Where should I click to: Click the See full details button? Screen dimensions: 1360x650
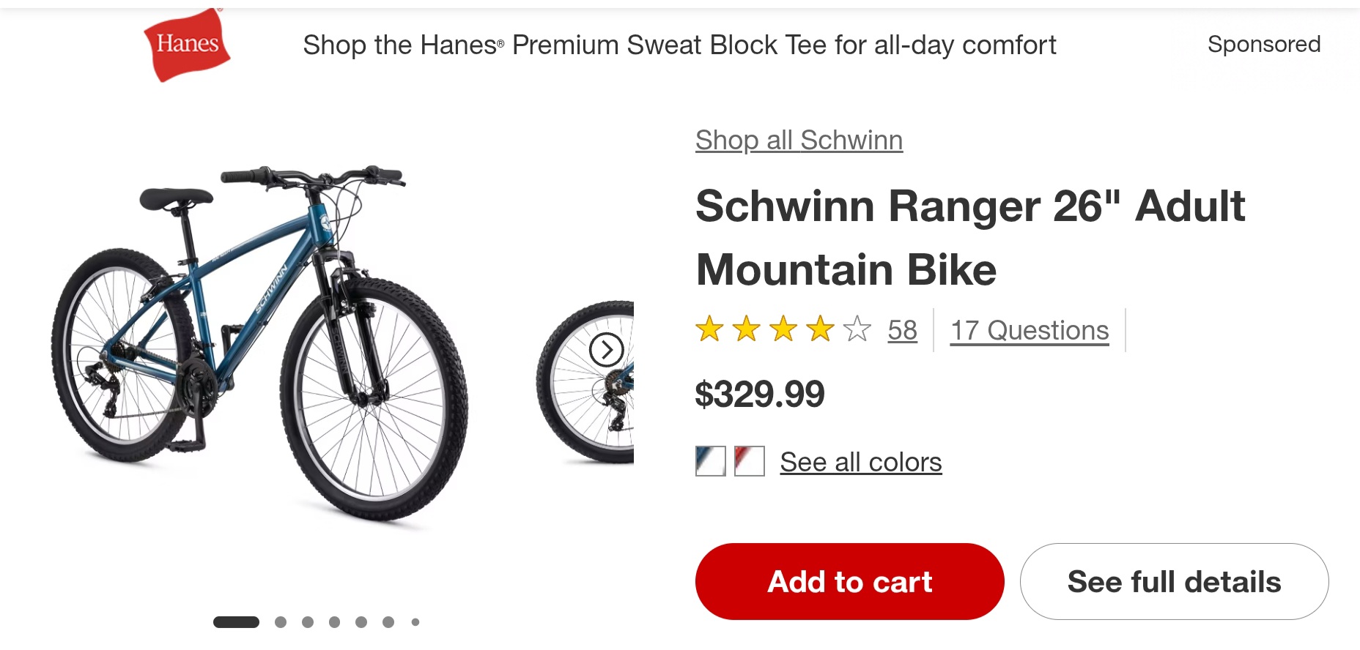1174,582
